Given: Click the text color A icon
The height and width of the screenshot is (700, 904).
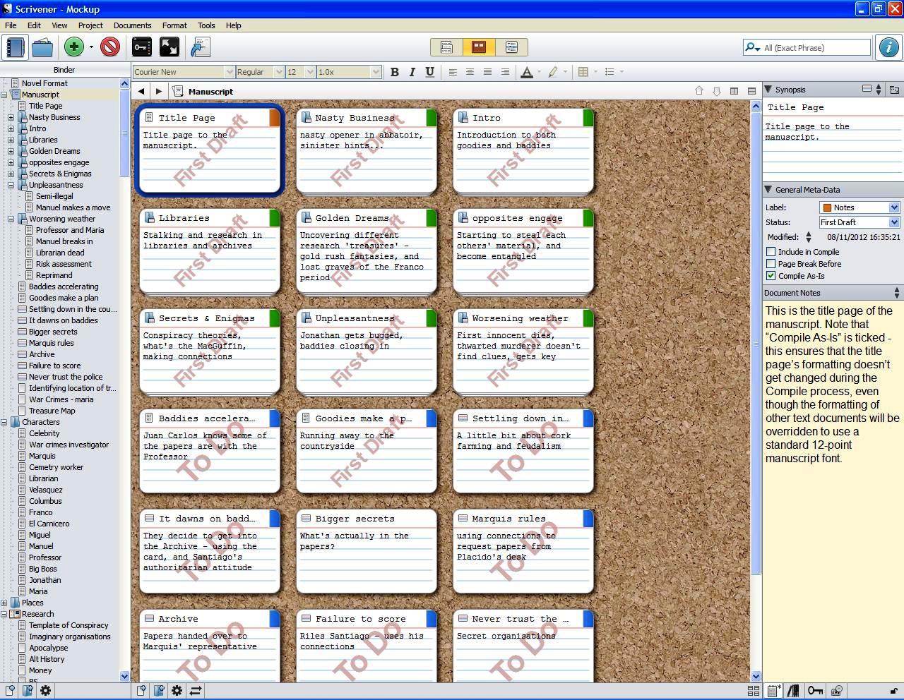Looking at the screenshot, I should point(527,72).
